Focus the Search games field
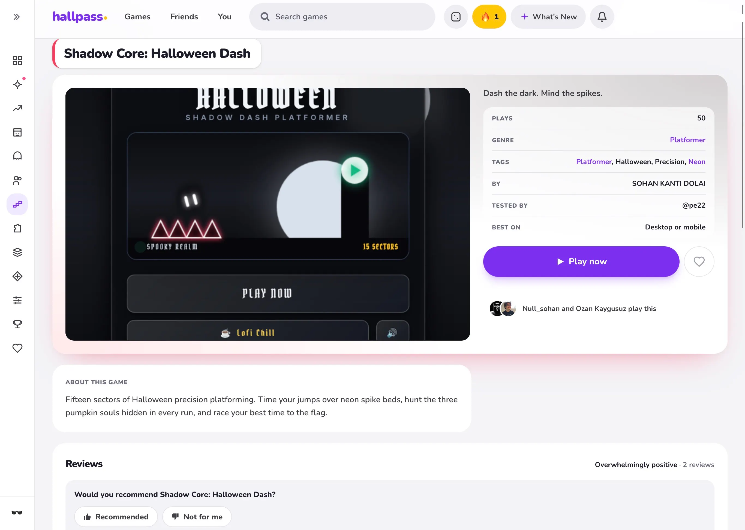The height and width of the screenshot is (530, 745). [x=342, y=17]
